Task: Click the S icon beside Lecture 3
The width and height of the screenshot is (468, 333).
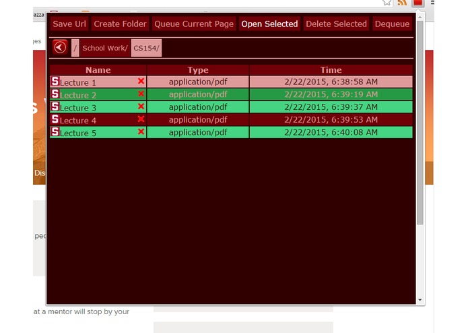Action: pos(55,107)
